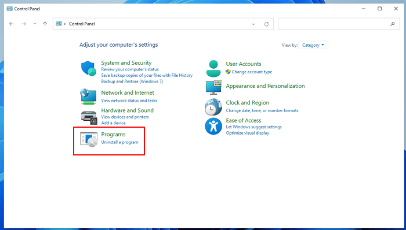The image size is (406, 230).
Task: Open Appearance and Personalization category
Action: pyautogui.click(x=265, y=86)
